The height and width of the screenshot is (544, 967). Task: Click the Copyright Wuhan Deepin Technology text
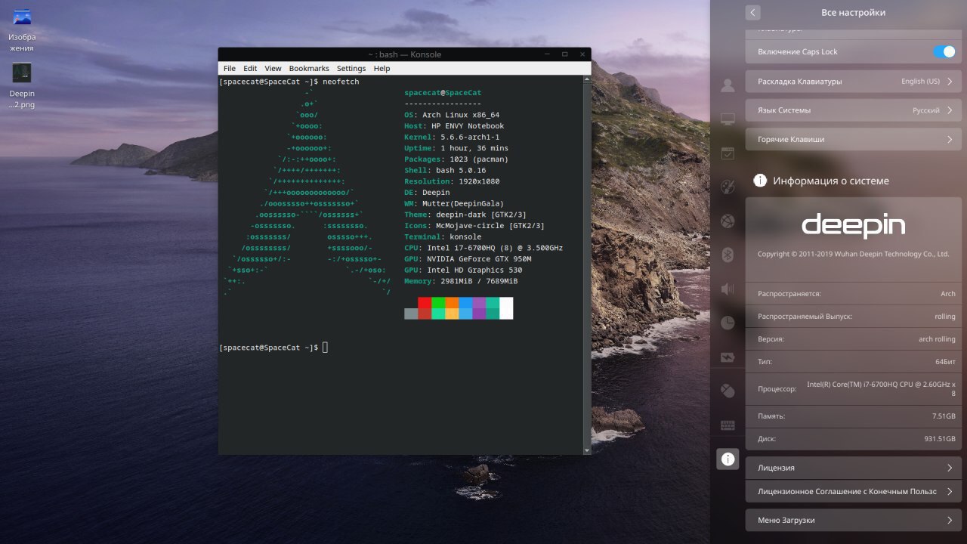point(853,254)
